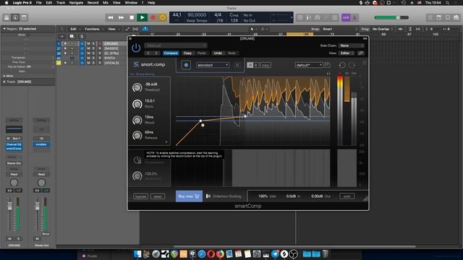463x260 pixels.
Task: Click the previous preset arrow
Action: point(148,53)
